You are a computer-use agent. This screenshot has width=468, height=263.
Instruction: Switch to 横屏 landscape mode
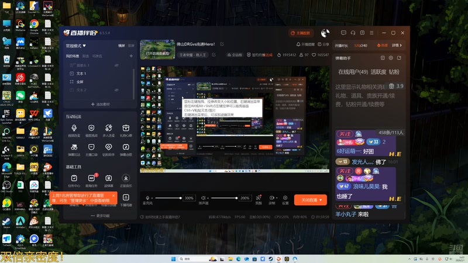[x=122, y=46]
